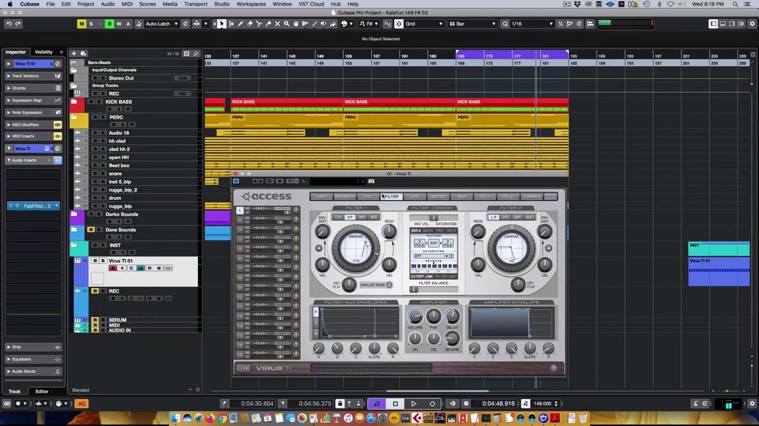Image resolution: width=759 pixels, height=426 pixels.
Task: Adjust the Filter Balance slider
Action: tap(433, 289)
